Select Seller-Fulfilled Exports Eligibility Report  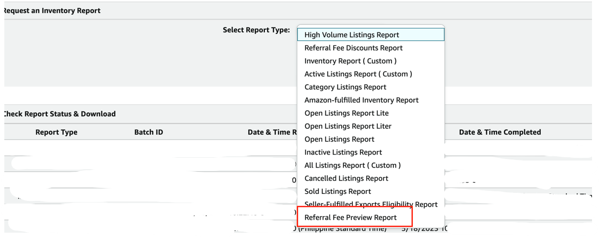pos(371,204)
